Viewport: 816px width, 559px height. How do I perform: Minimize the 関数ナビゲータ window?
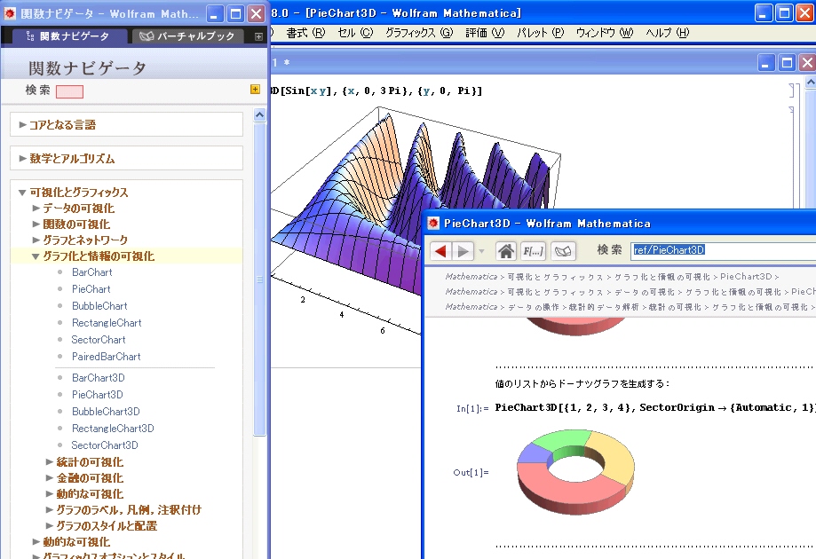(214, 14)
